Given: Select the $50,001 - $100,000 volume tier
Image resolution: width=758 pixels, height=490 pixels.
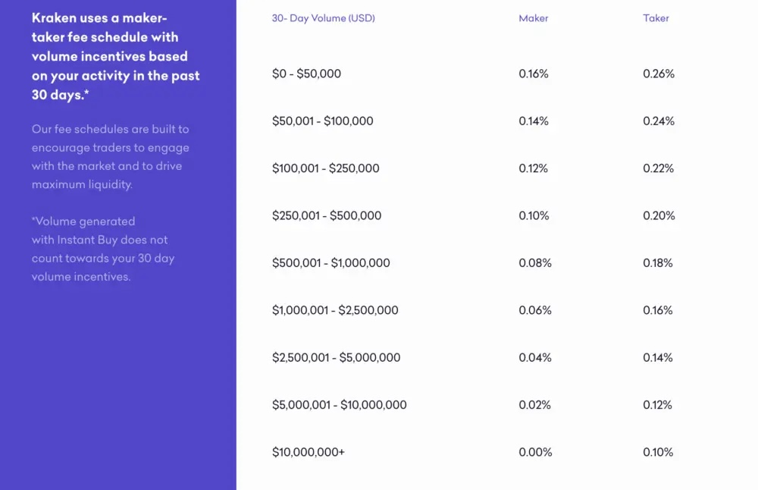Looking at the screenshot, I should point(322,121).
